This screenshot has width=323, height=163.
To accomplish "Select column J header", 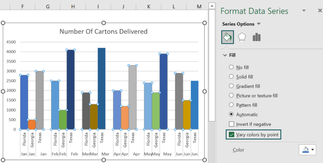I will click(123, 6).
